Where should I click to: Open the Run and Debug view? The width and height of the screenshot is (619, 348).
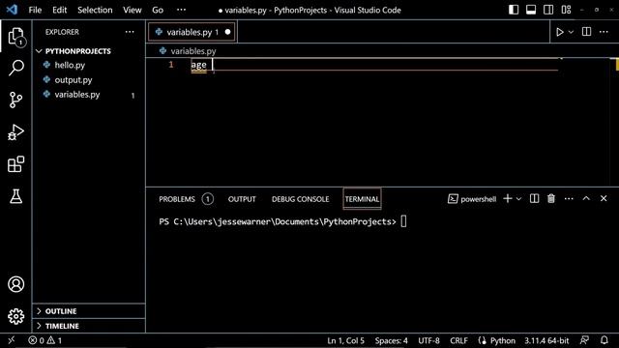(15, 132)
